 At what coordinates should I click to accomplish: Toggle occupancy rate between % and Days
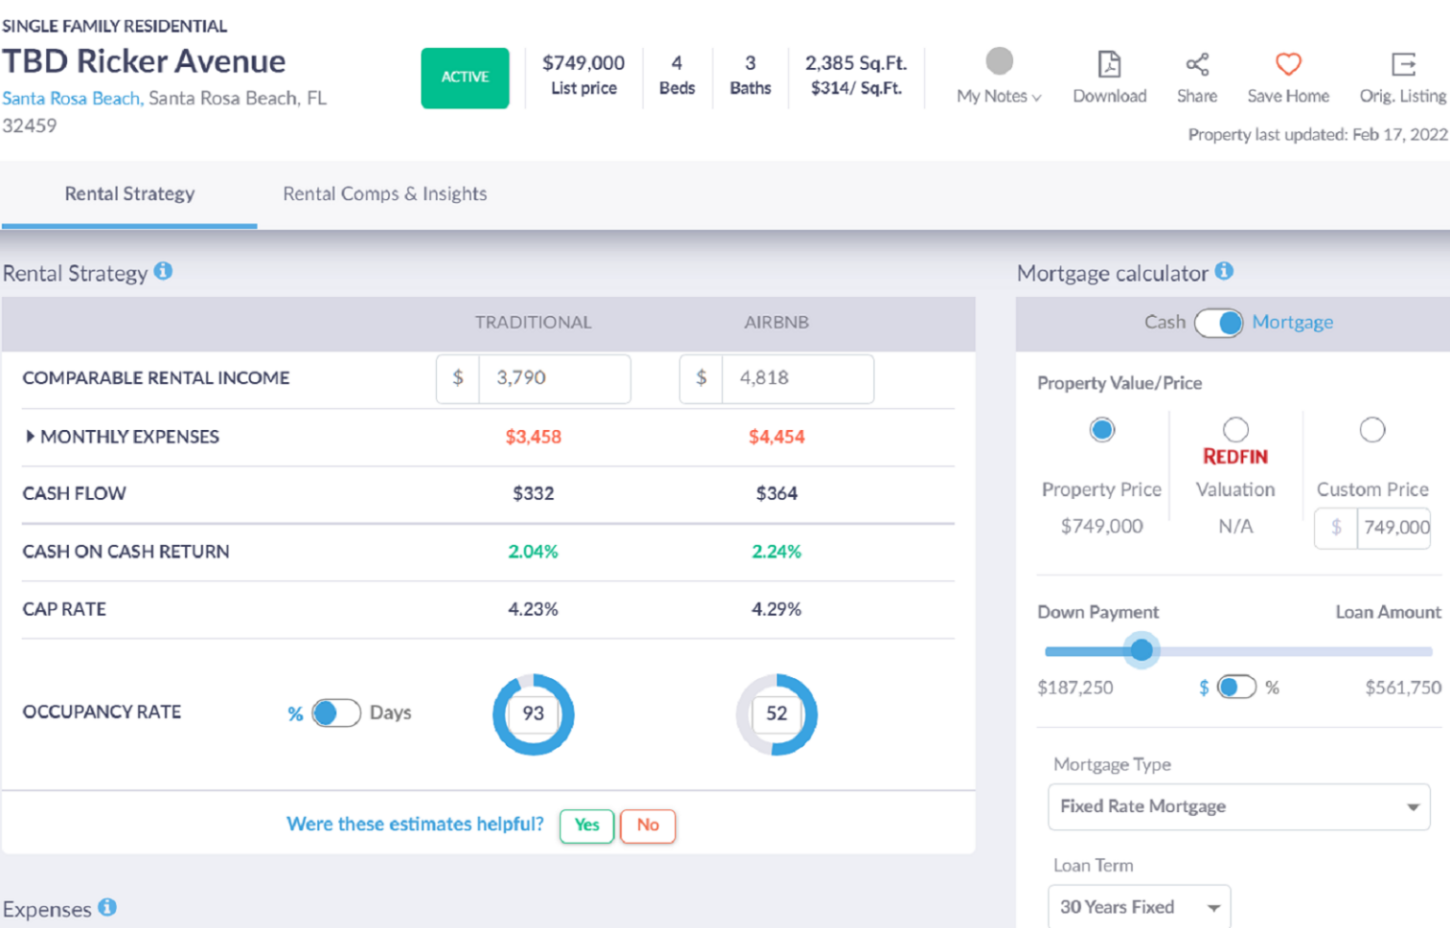pyautogui.click(x=336, y=713)
